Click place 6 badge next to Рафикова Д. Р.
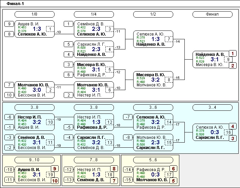This screenshot has height=188, width=240. click(x=174, y=169)
